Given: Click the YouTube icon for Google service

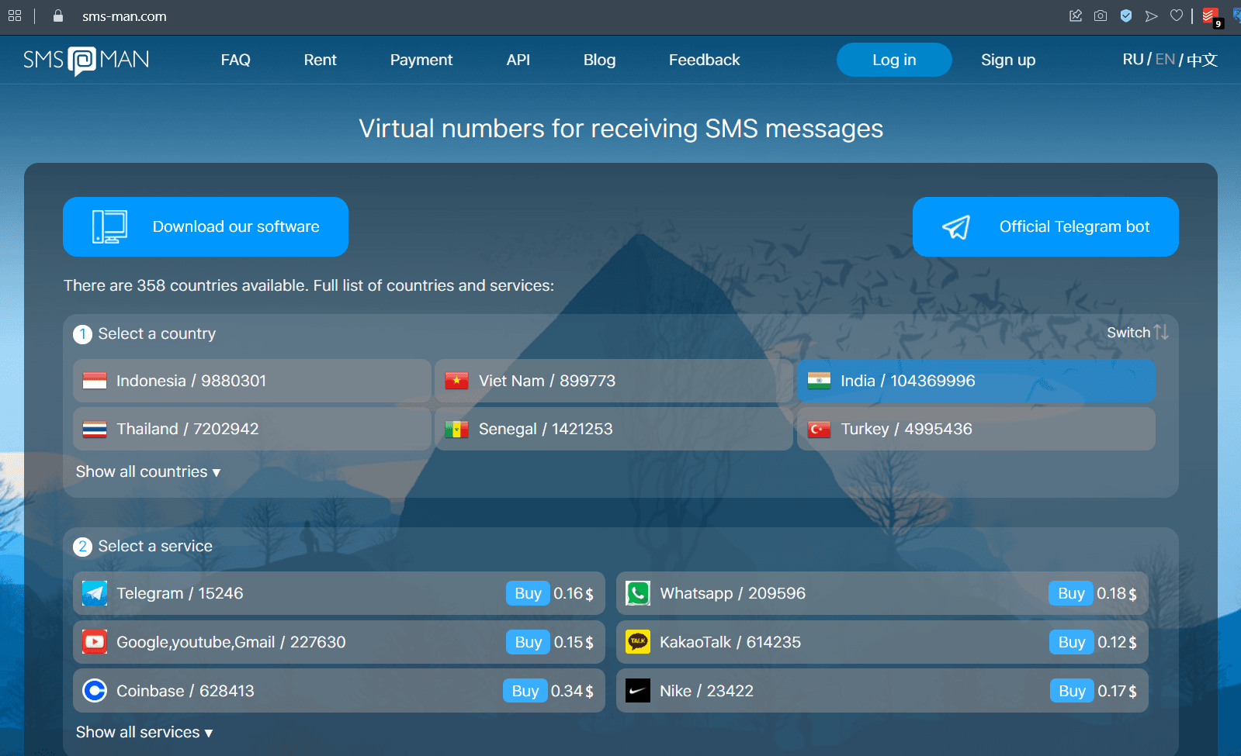Looking at the screenshot, I should [x=95, y=642].
